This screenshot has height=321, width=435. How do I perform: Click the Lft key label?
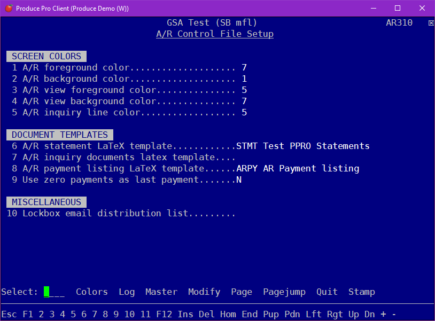pyautogui.click(x=314, y=315)
